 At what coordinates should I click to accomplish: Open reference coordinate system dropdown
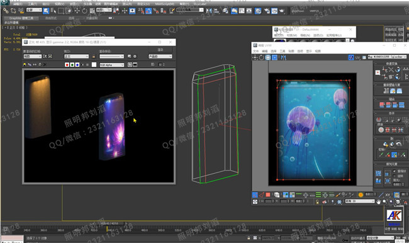point(104,10)
